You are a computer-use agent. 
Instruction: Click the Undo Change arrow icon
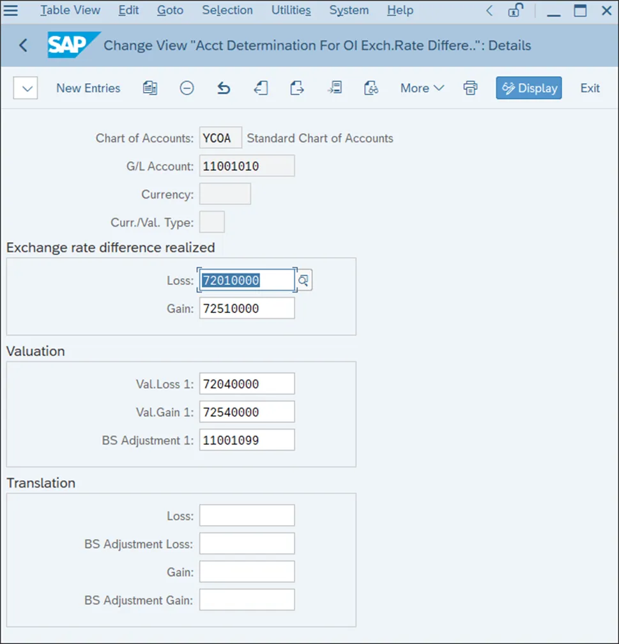tap(224, 88)
